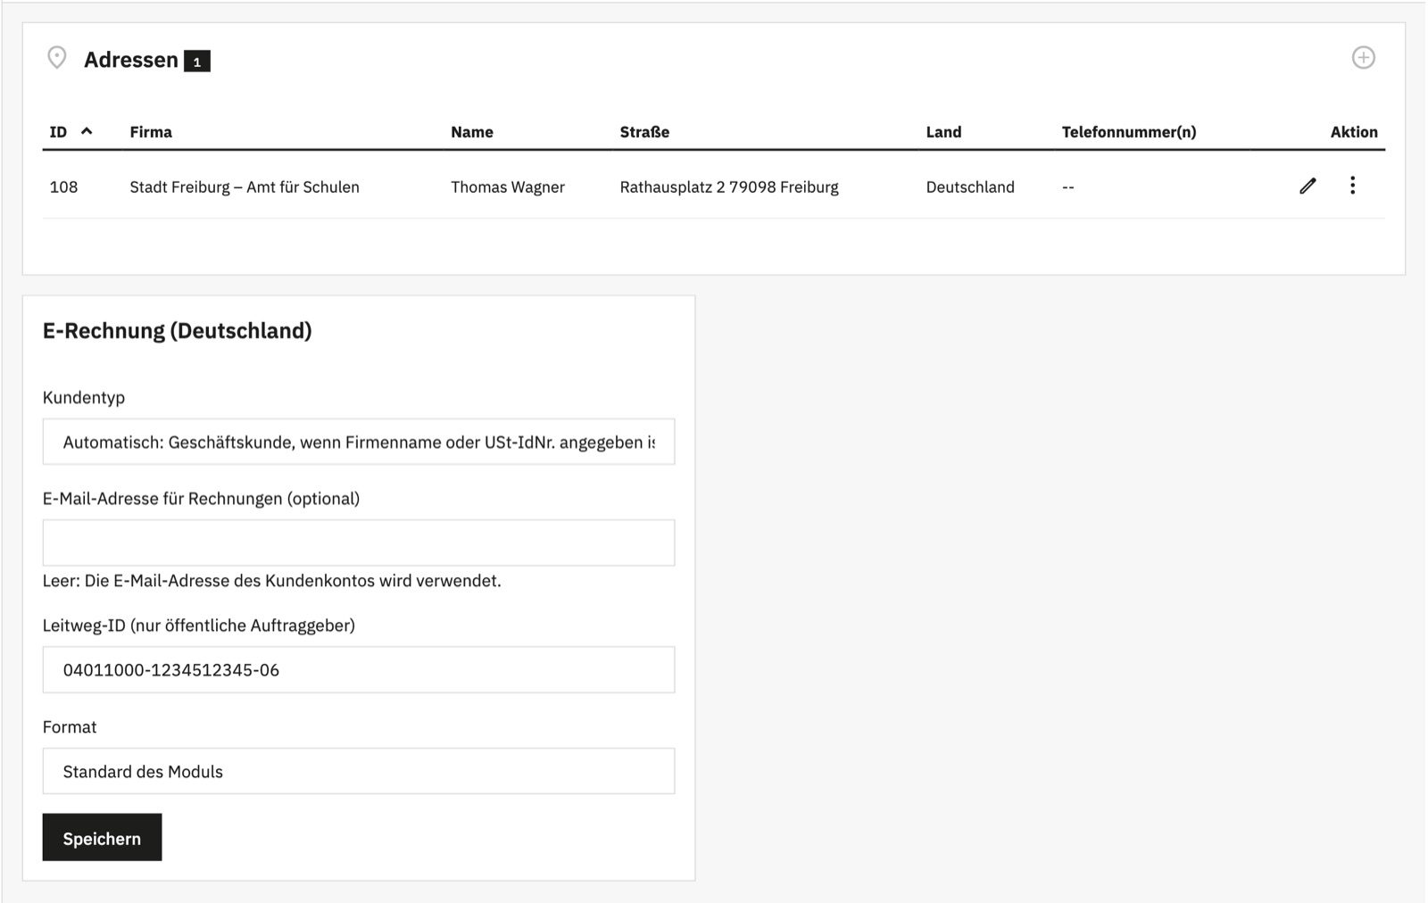The width and height of the screenshot is (1428, 903).
Task: Click the Format label
Action: (x=70, y=727)
